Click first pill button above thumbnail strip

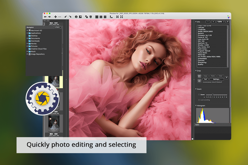pos(45,21)
